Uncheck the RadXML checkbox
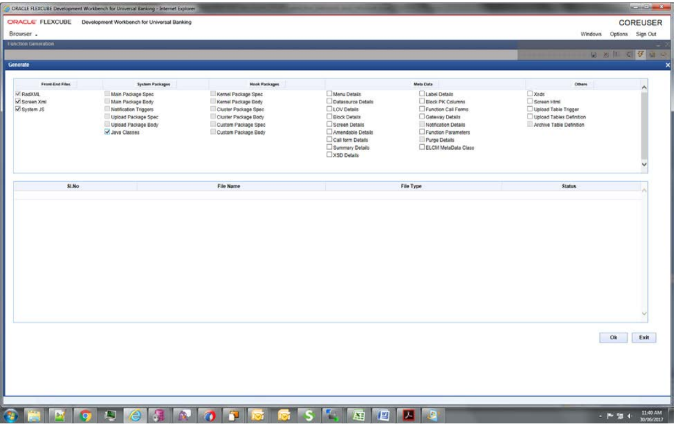Screen dimensions: 675x424 point(18,94)
